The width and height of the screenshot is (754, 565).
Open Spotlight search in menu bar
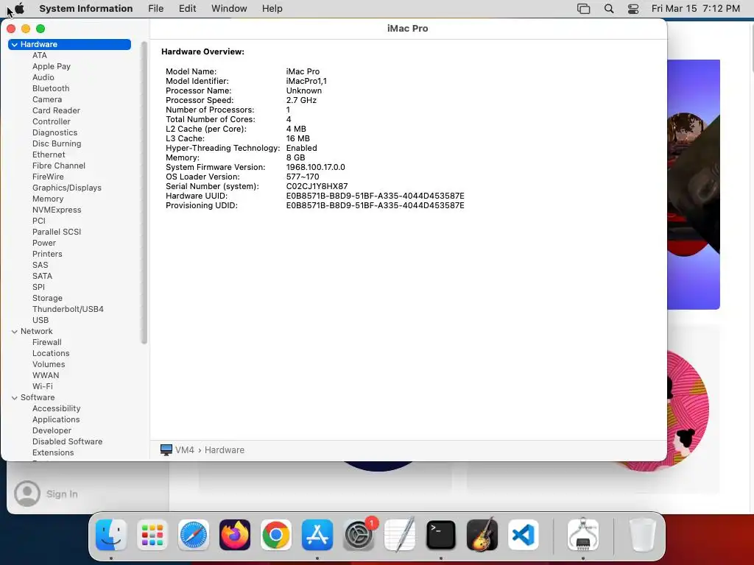point(609,9)
